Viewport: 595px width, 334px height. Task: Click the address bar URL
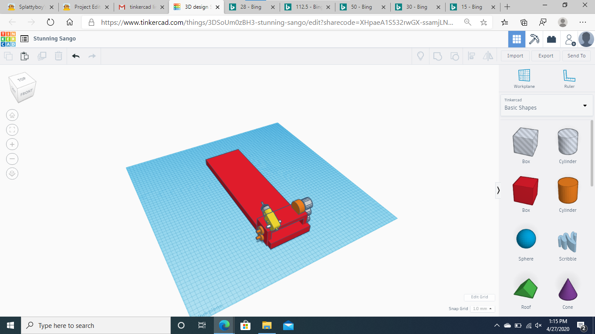pyautogui.click(x=277, y=22)
